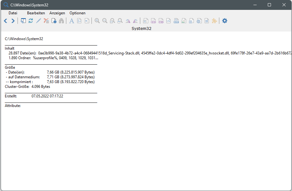Click 7,66 GB (8.225.815.907 Bytes) value

(71, 72)
